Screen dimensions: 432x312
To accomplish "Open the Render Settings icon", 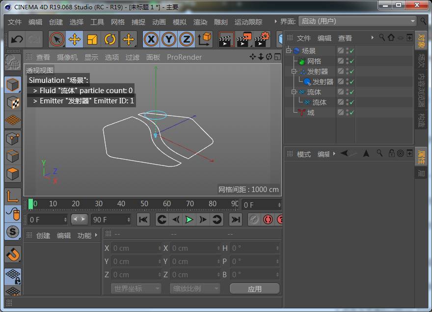I will point(261,39).
